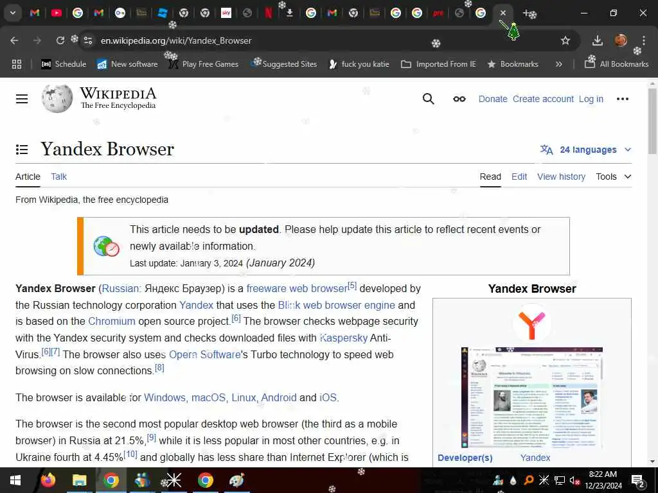The image size is (658, 493).
Task: Open appearance glasses icon
Action: pos(459,99)
